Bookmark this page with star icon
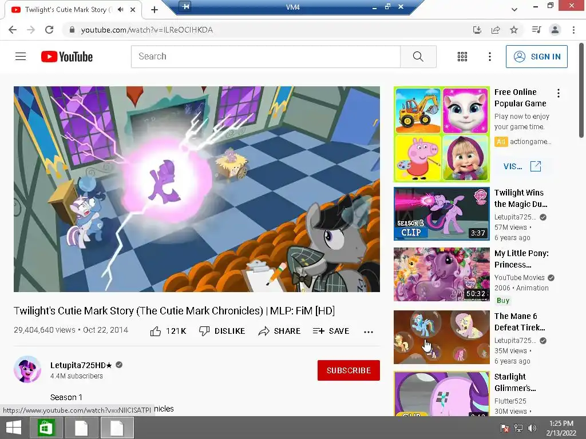The height and width of the screenshot is (439, 586). coord(514,30)
